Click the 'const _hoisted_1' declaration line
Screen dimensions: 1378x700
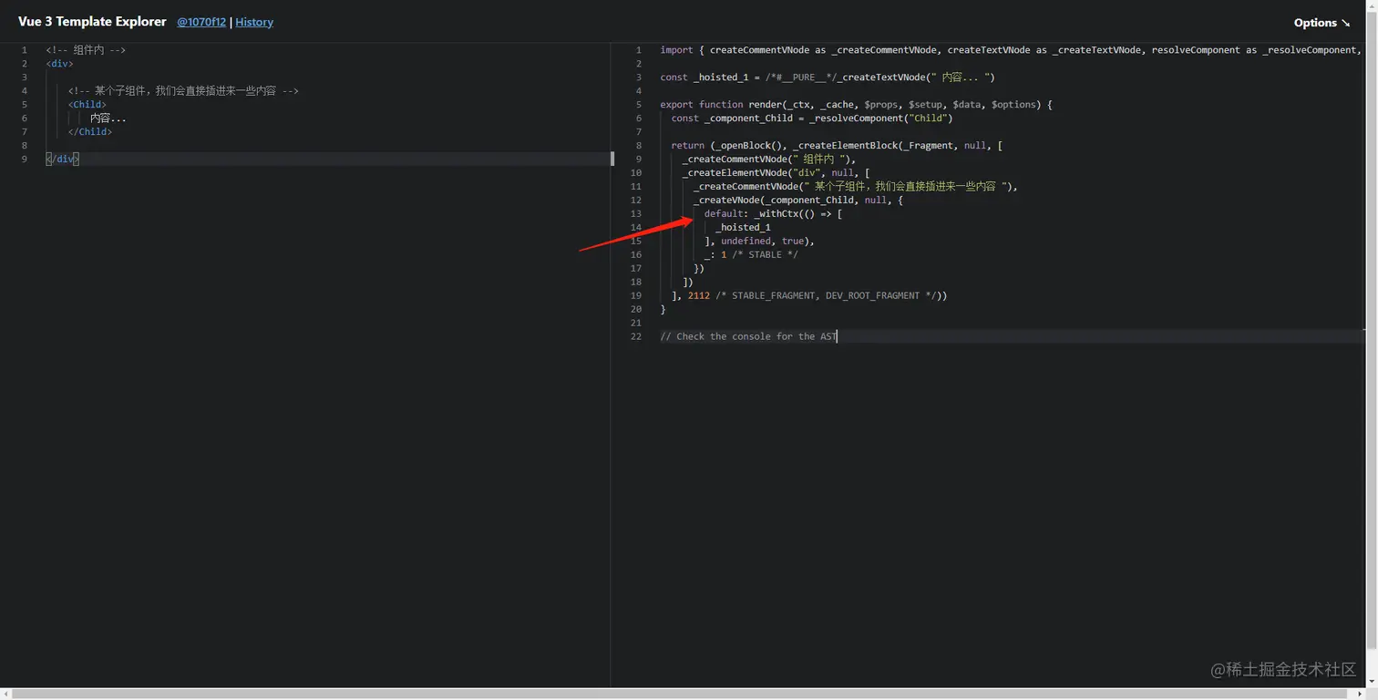coord(828,77)
